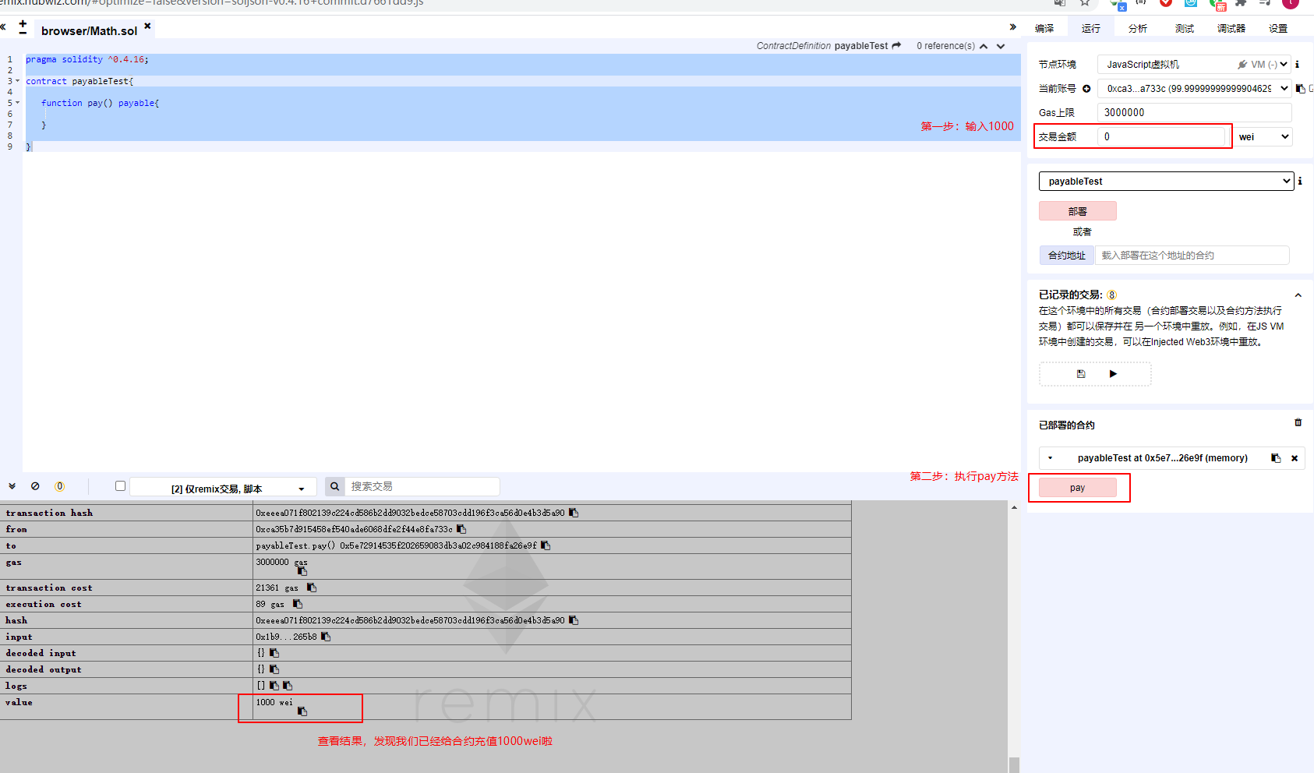Viewport: 1314px width, 773px height.
Task: Switch to the 调试器 tab
Action: [x=1231, y=29]
